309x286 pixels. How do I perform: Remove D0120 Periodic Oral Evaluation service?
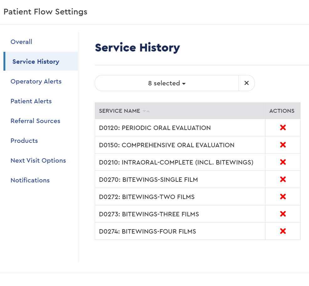click(x=283, y=128)
